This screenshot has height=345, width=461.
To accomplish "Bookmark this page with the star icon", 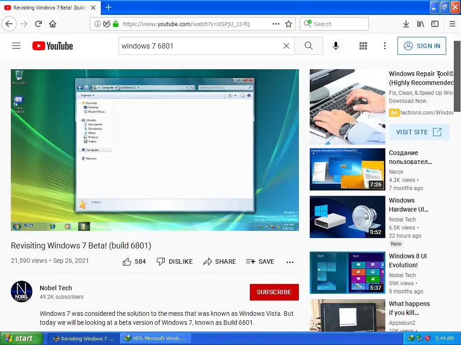I will [289, 24].
